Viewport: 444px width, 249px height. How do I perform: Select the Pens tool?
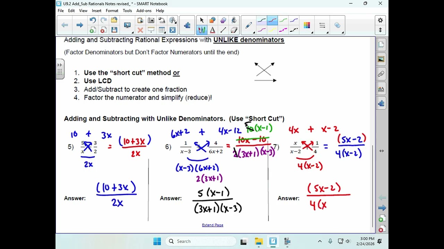pyautogui.click(x=202, y=30)
